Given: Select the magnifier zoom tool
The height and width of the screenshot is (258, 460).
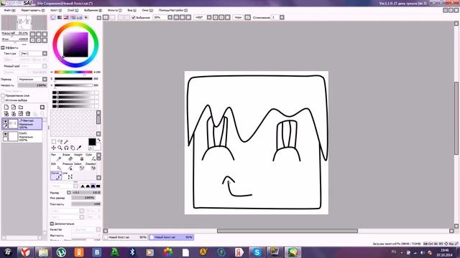Looking at the screenshot, I should 60,148.
